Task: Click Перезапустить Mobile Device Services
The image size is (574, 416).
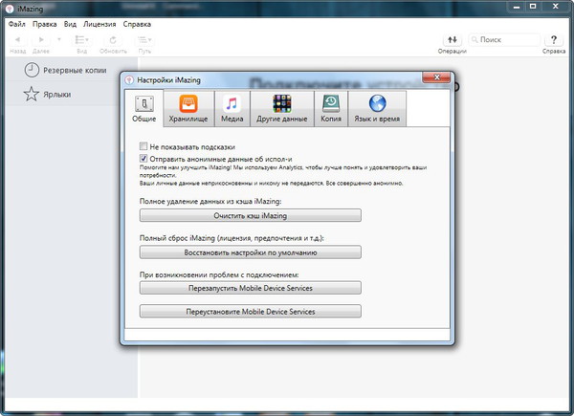Action: coord(251,288)
